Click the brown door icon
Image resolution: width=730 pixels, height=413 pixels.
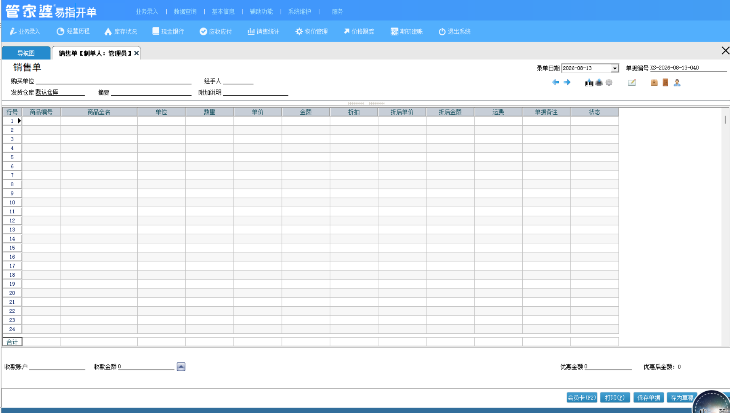(665, 83)
